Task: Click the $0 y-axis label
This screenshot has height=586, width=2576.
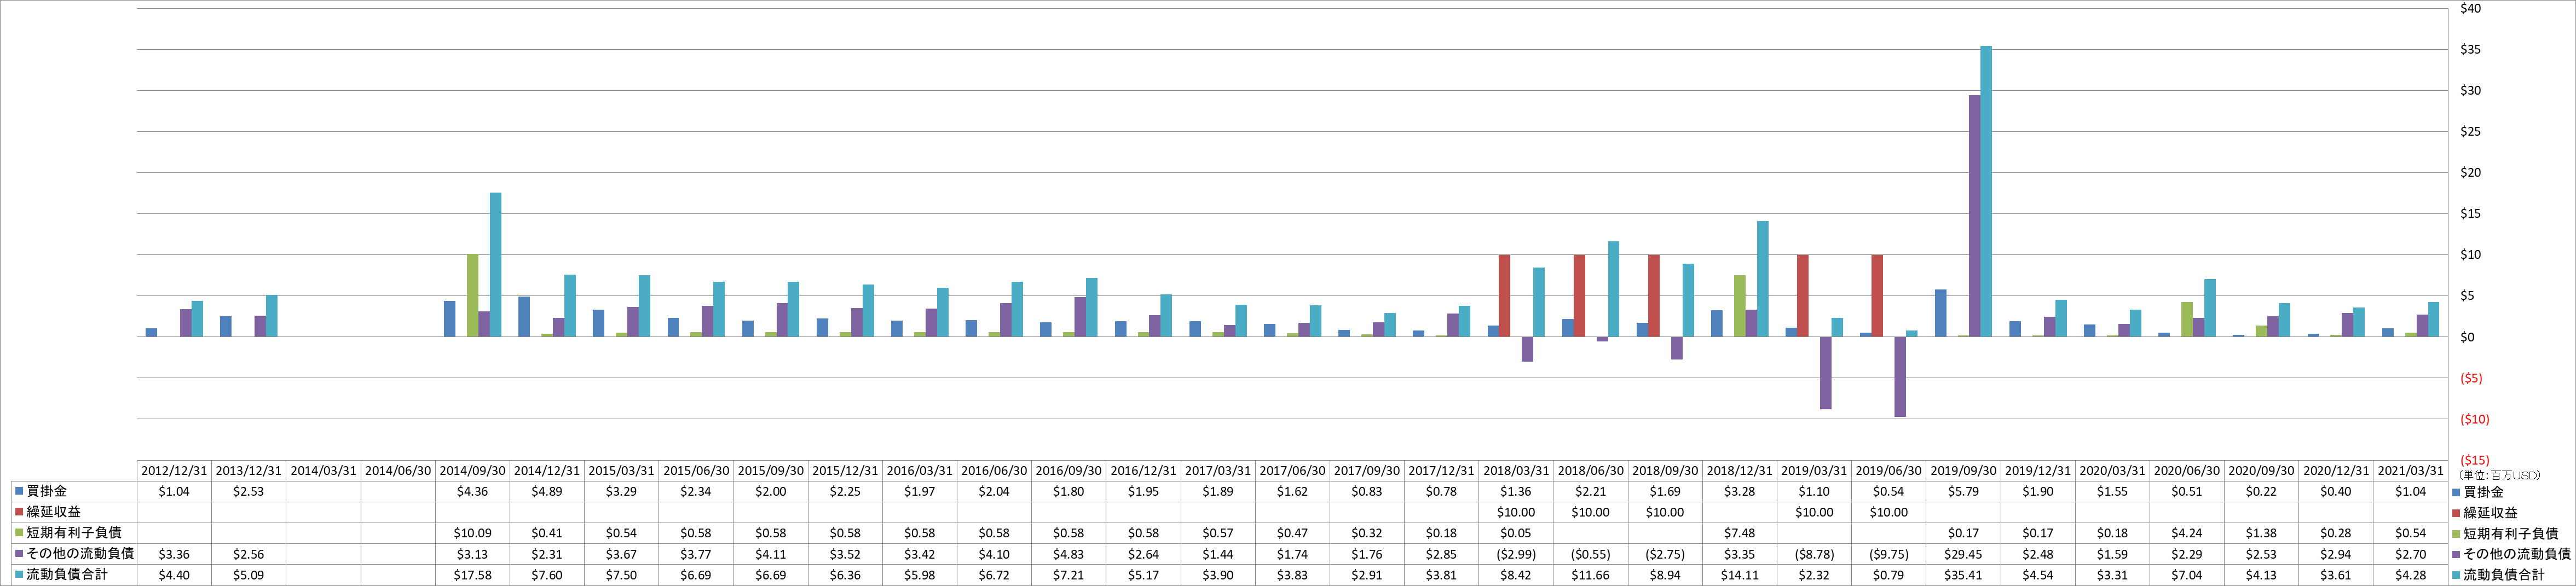Action: click(x=2467, y=337)
